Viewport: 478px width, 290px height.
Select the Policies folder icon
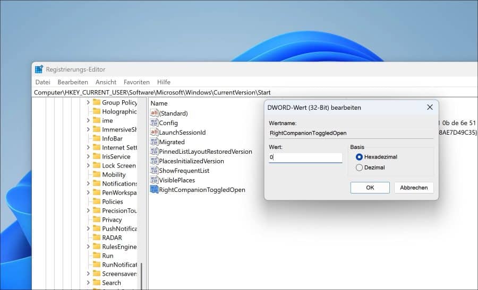coord(97,201)
